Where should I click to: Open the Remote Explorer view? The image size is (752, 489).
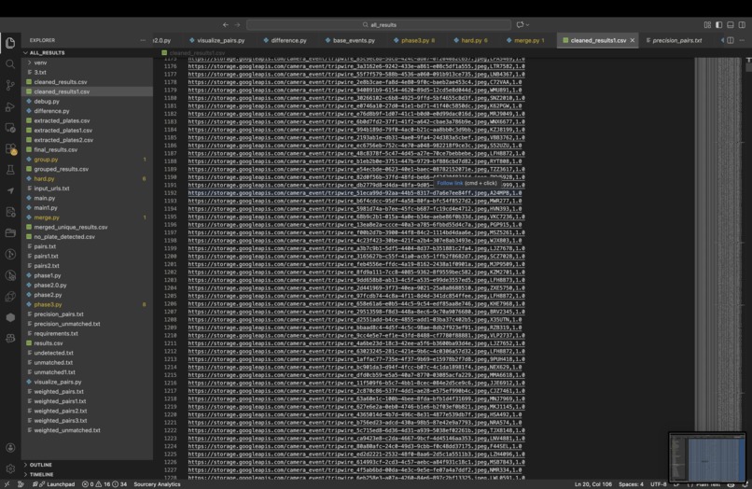[10, 128]
